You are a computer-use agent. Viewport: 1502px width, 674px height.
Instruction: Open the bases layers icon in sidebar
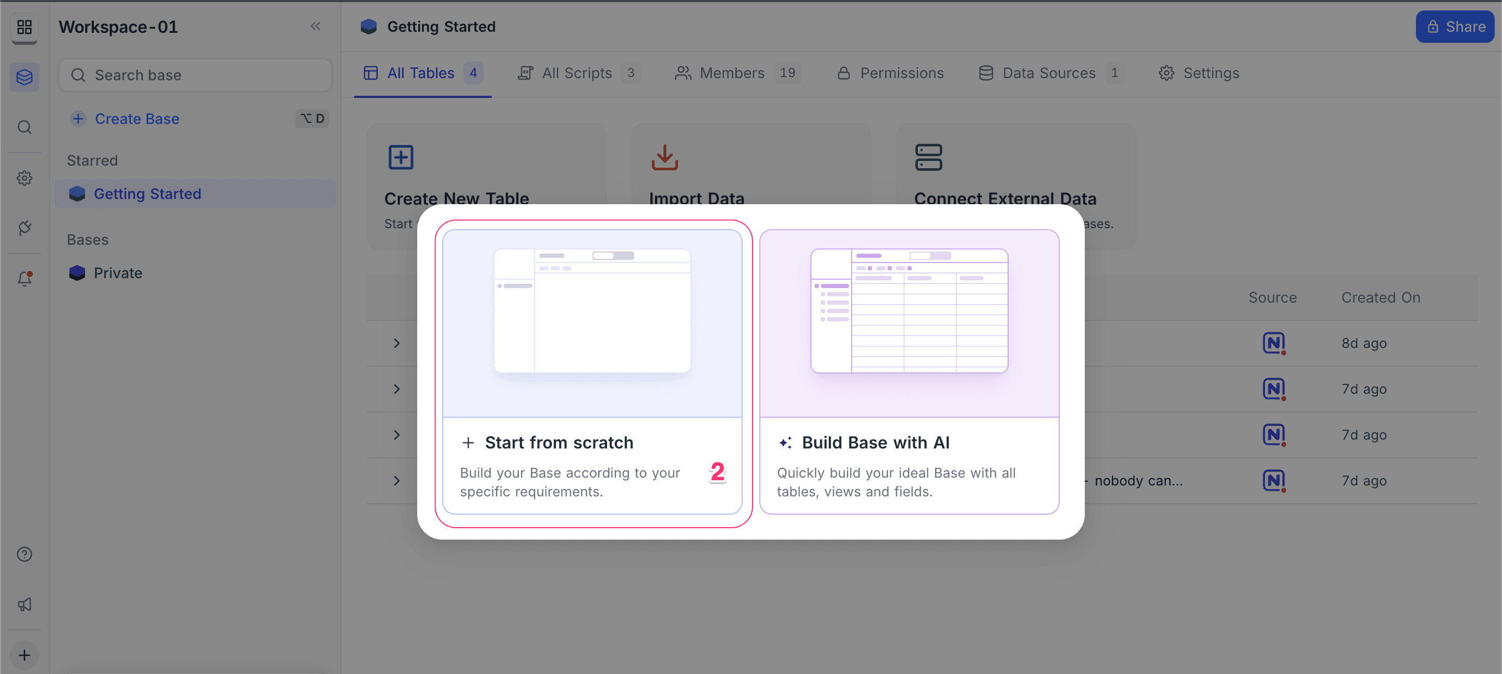pos(25,77)
